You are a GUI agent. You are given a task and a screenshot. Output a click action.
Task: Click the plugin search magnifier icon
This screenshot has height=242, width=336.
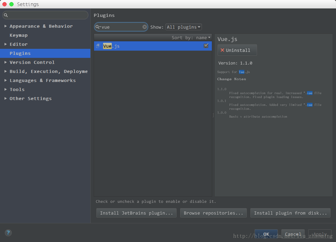98,27
